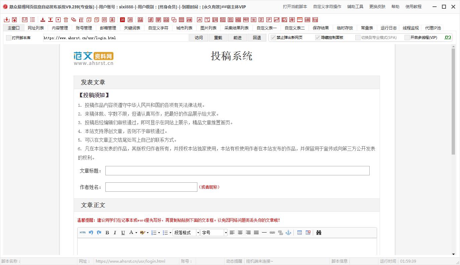Redo edit in article editor

pyautogui.click(x=99, y=233)
